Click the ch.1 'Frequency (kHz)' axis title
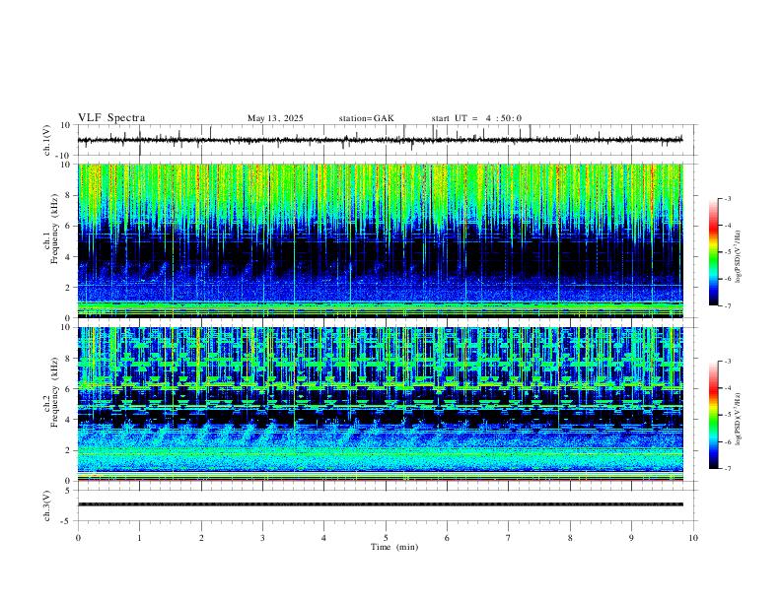This screenshot has height=603, width=781. (x=54, y=229)
